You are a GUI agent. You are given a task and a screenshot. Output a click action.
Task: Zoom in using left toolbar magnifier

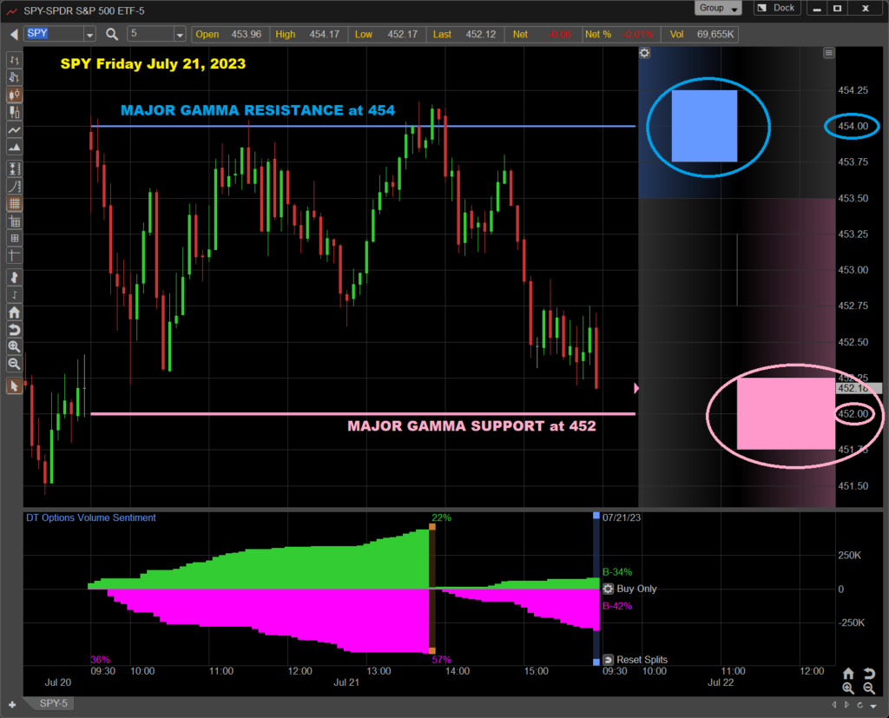14,347
